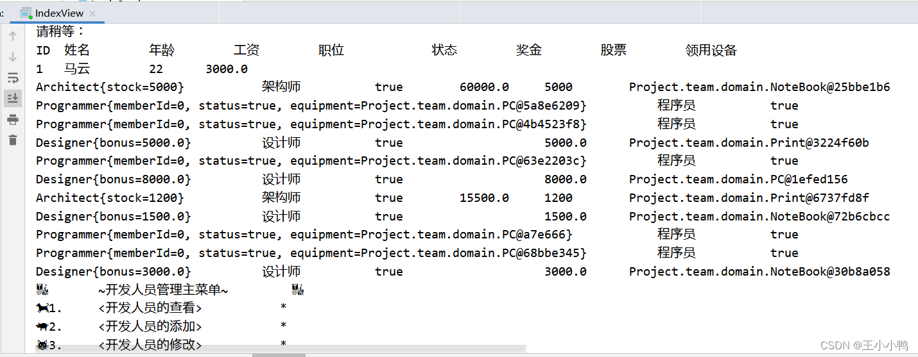Click menu line '<开发人员的添加>'
The image size is (918, 357).
coord(150,327)
